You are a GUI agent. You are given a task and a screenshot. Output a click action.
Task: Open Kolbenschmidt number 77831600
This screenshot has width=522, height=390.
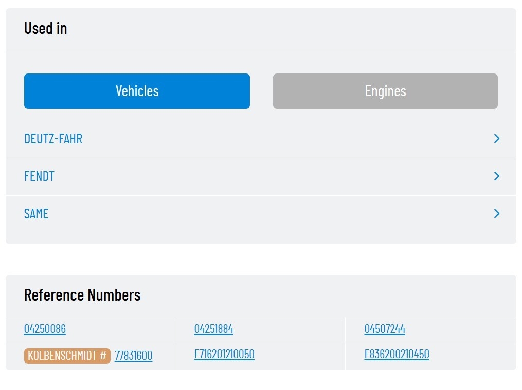pyautogui.click(x=133, y=356)
